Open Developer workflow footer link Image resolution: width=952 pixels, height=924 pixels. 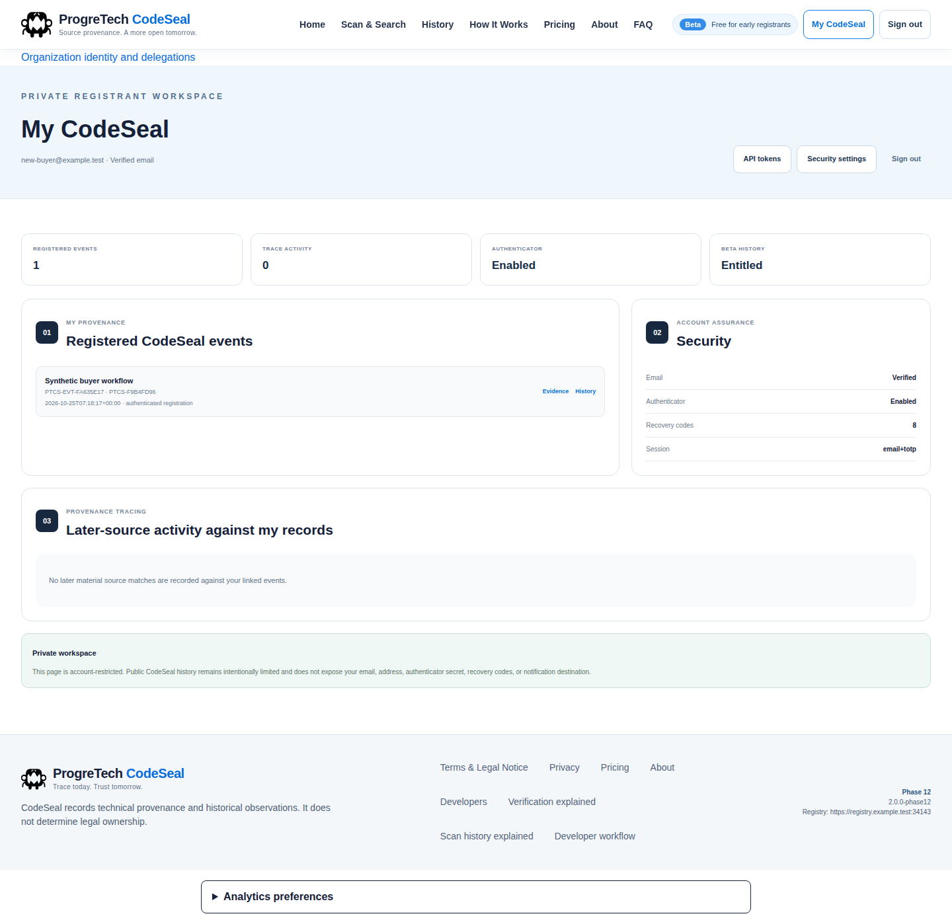click(595, 836)
